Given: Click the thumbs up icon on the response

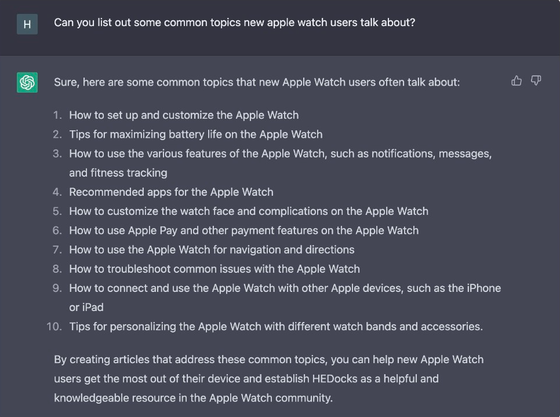Looking at the screenshot, I should pyautogui.click(x=517, y=81).
